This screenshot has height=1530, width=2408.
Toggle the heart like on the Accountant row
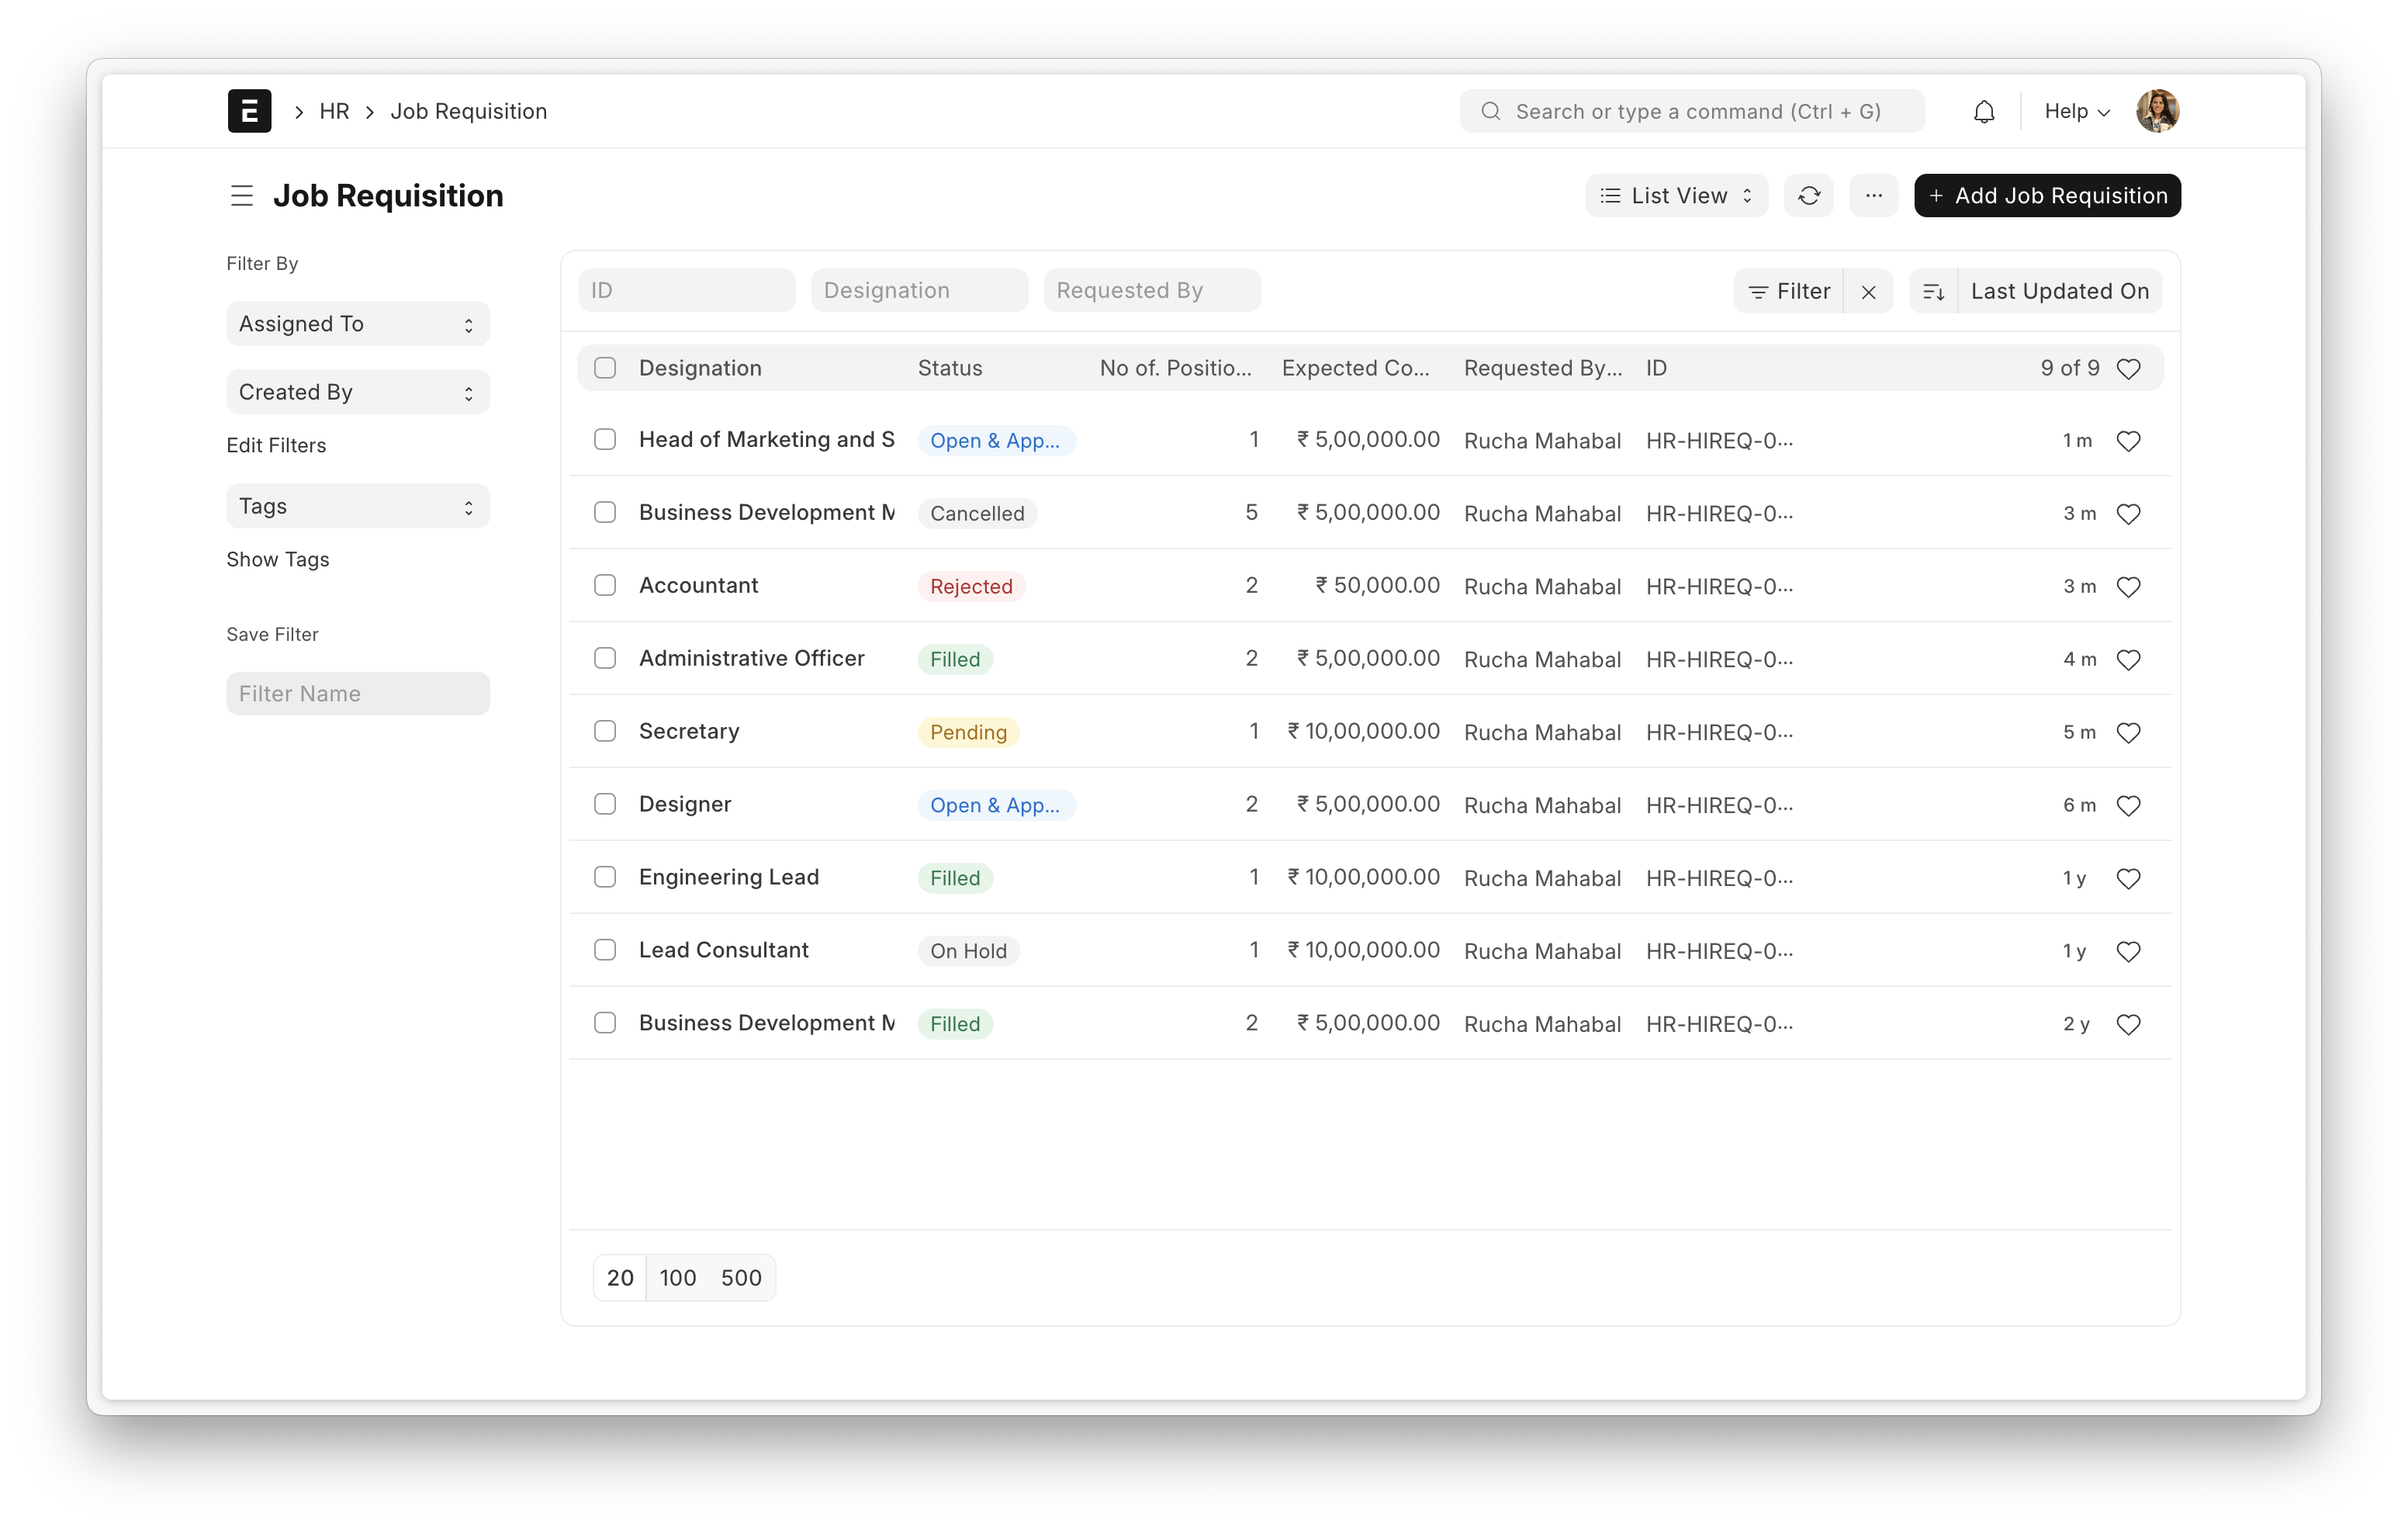(x=2129, y=586)
